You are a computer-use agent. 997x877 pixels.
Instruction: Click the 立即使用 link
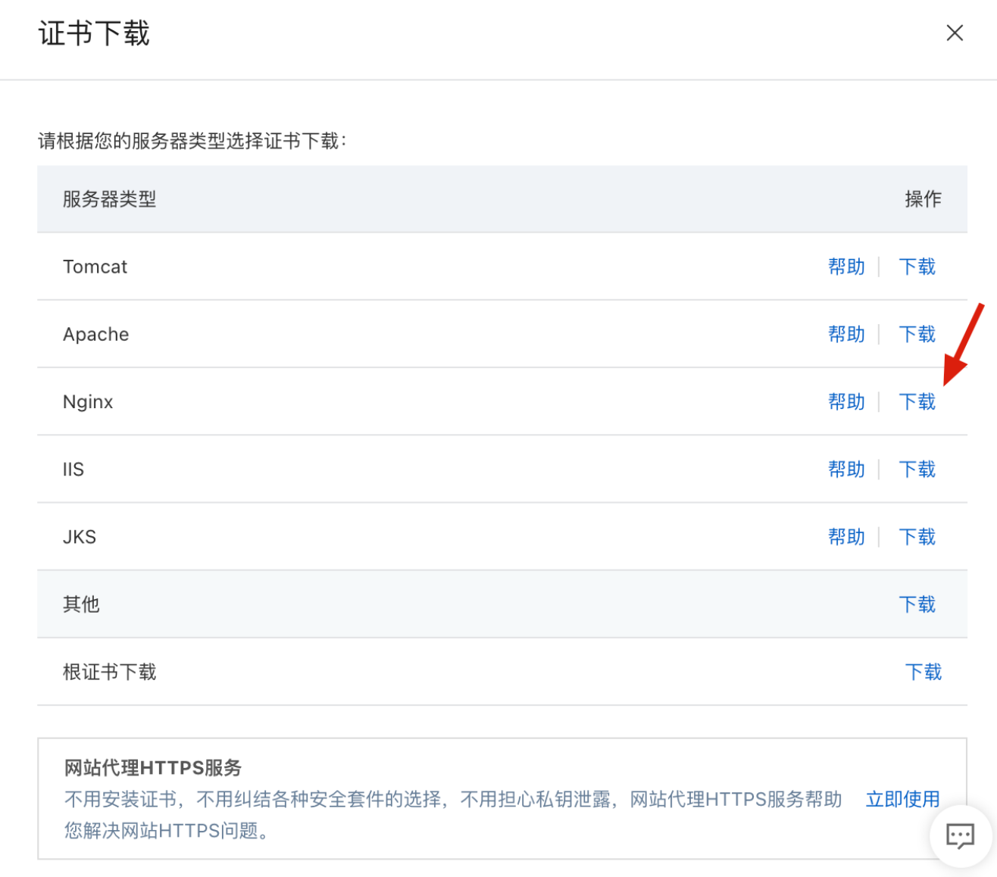(x=902, y=799)
